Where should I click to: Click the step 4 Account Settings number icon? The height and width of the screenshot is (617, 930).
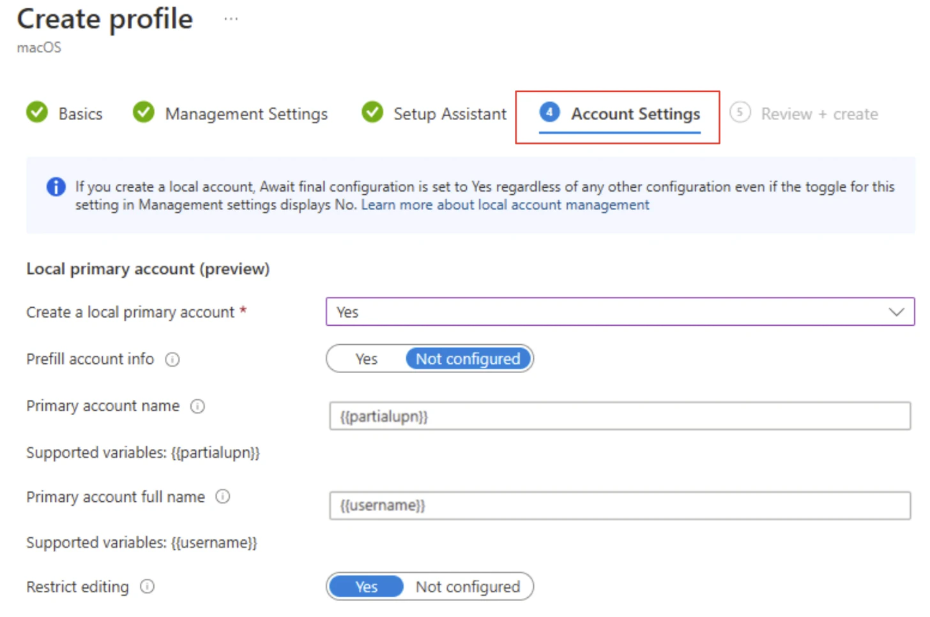[x=549, y=112]
